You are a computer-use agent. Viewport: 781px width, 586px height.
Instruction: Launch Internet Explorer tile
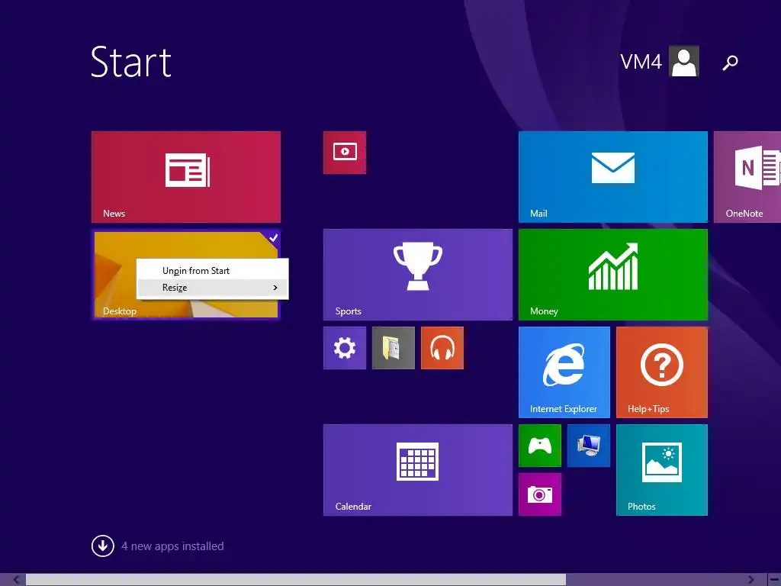pyautogui.click(x=564, y=372)
